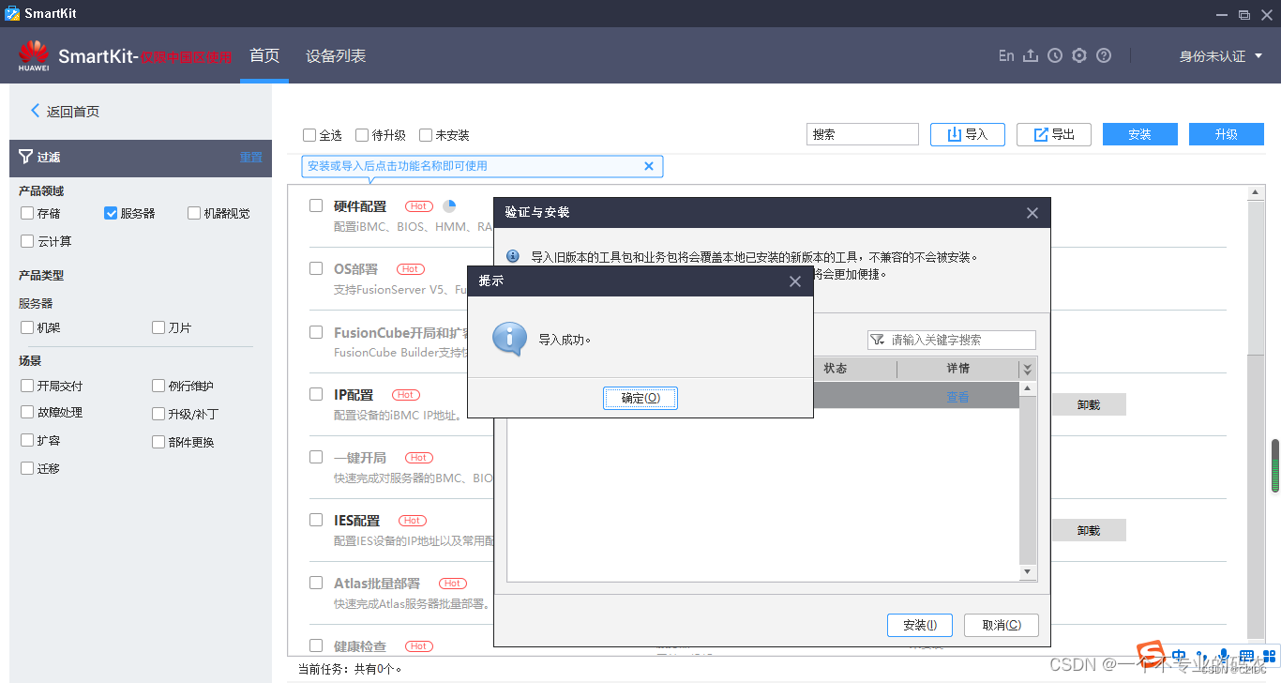Check the 未安装 filter checkbox
Image resolution: width=1281 pixels, height=683 pixels.
pyautogui.click(x=426, y=135)
